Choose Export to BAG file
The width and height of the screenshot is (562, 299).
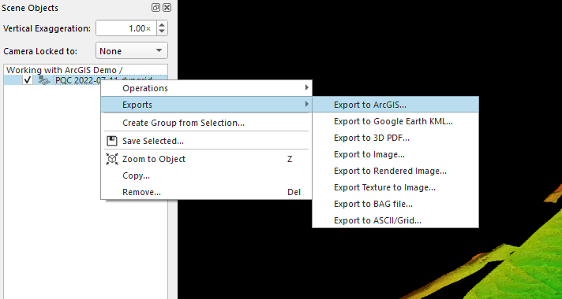[395, 204]
